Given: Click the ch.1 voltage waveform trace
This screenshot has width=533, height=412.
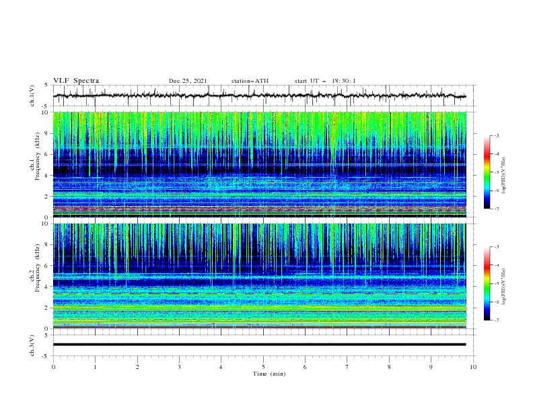Looking at the screenshot, I should [x=259, y=96].
